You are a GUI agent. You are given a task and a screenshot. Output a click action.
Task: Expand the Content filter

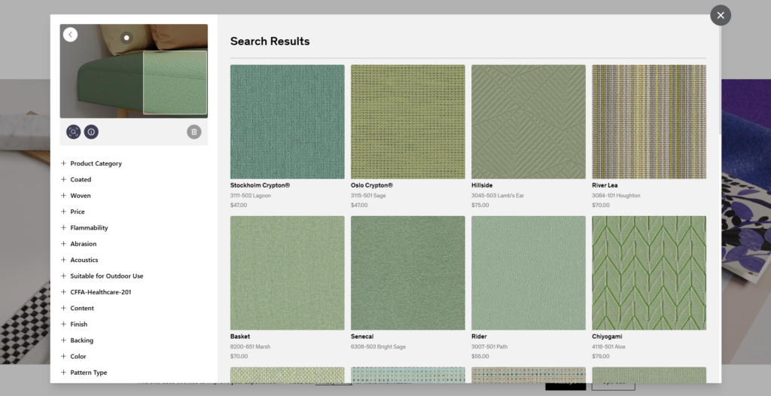(x=78, y=309)
